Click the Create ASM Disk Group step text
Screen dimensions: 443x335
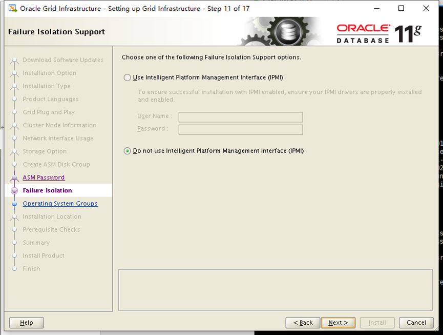coord(56,164)
